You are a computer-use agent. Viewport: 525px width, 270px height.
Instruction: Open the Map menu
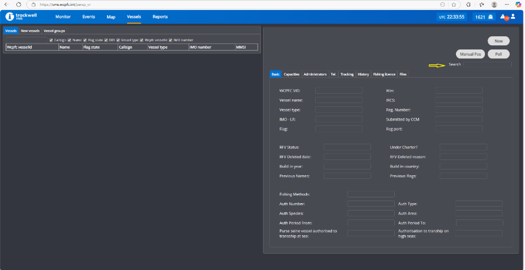pos(111,17)
